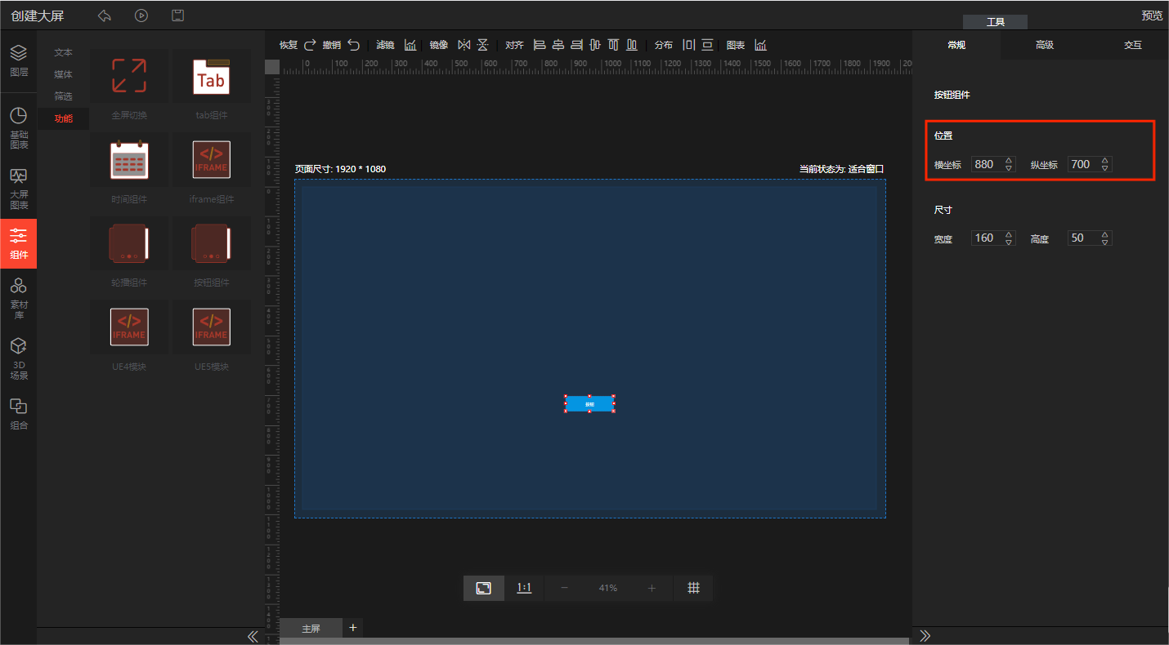Flip horizontally with the first 镜像 icon

(x=464, y=45)
